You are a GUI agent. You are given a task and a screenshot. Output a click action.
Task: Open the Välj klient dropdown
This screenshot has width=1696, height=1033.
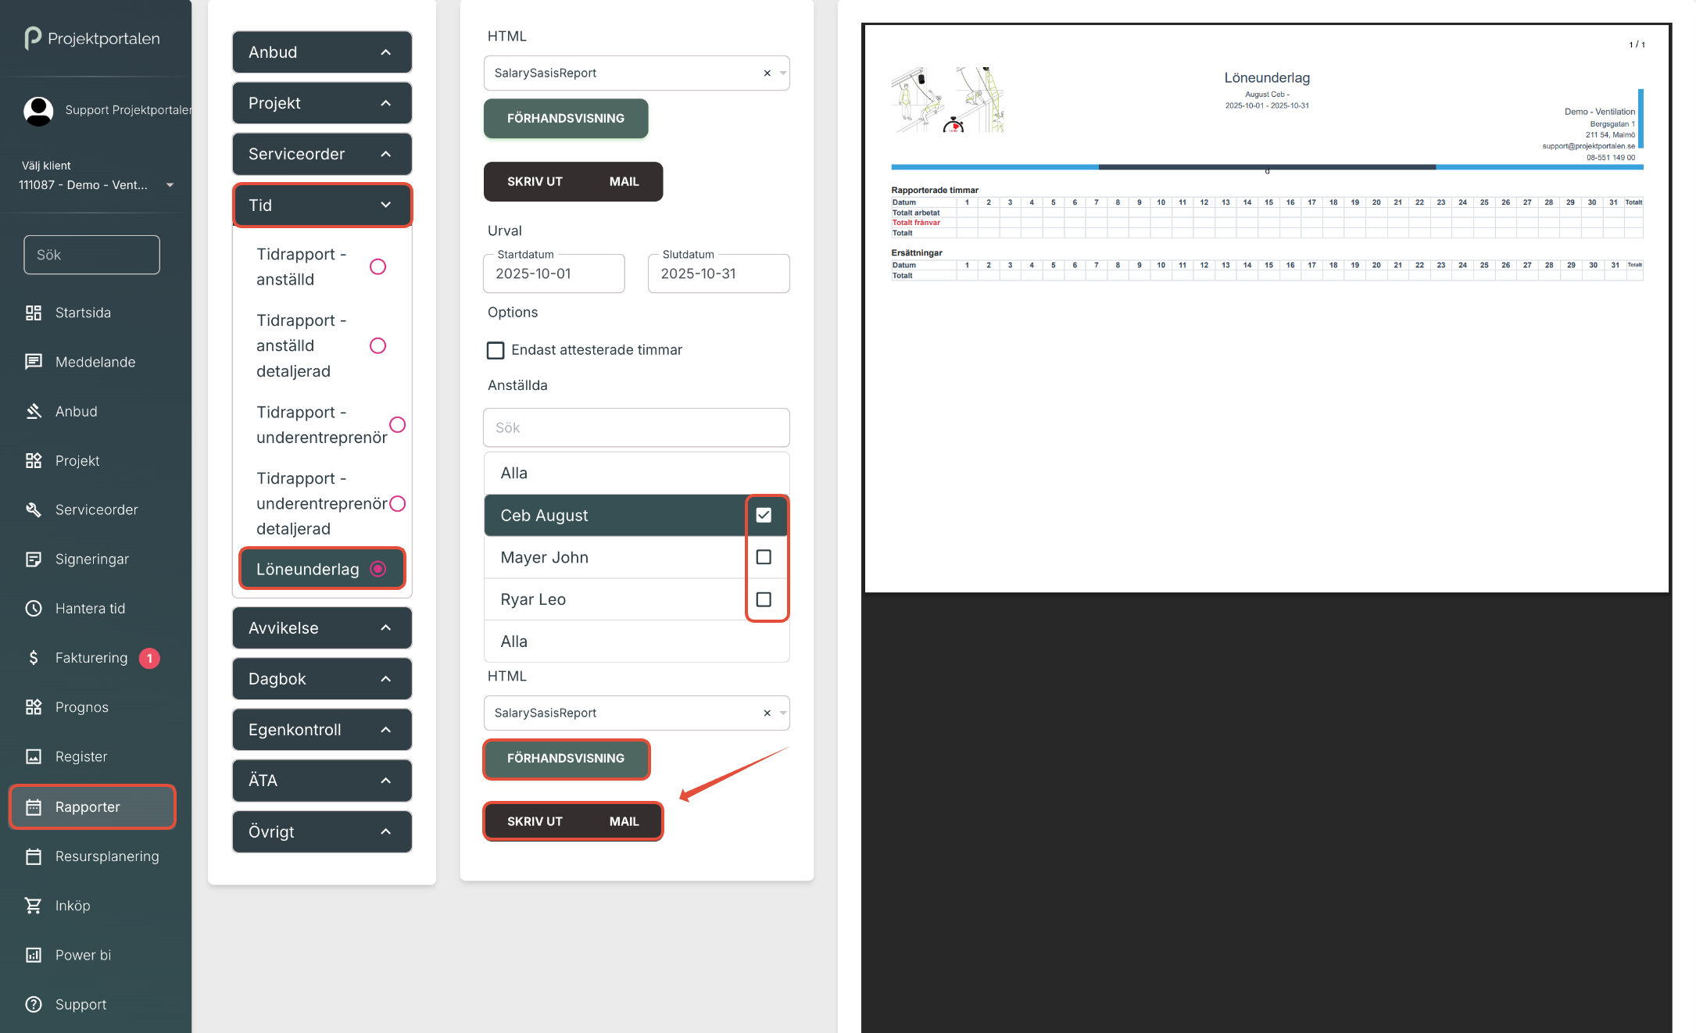[95, 185]
